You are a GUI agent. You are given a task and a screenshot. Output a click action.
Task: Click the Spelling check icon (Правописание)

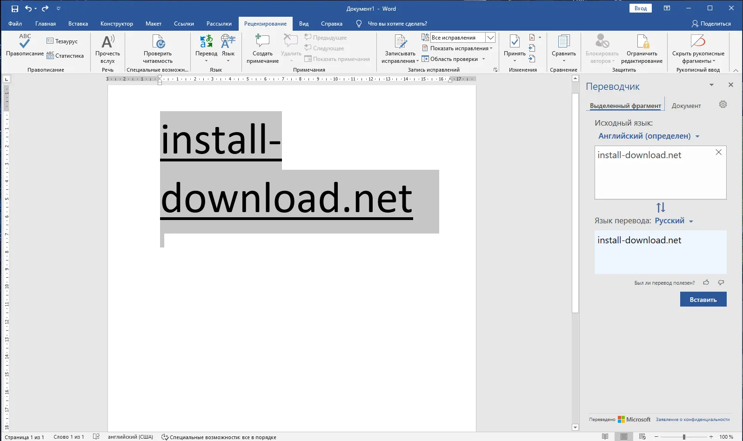(25, 42)
